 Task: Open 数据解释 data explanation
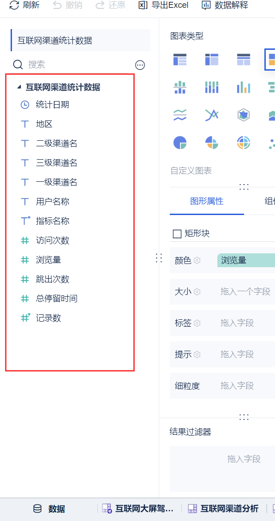click(225, 6)
